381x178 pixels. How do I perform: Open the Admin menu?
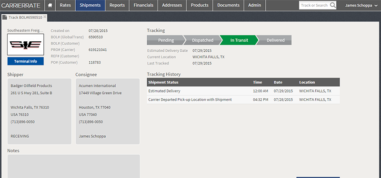[255, 5]
